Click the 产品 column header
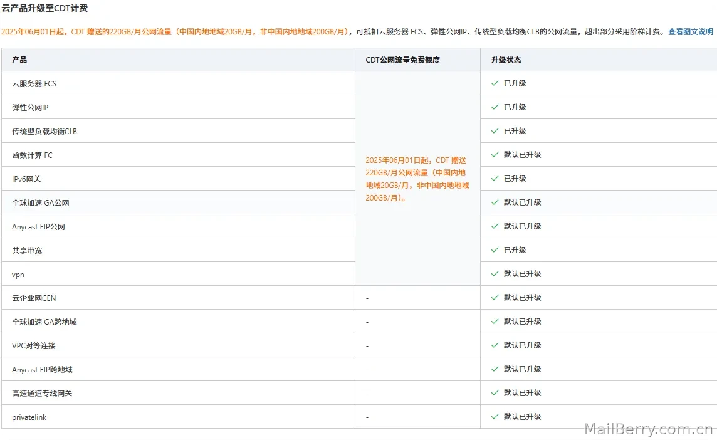 point(179,60)
